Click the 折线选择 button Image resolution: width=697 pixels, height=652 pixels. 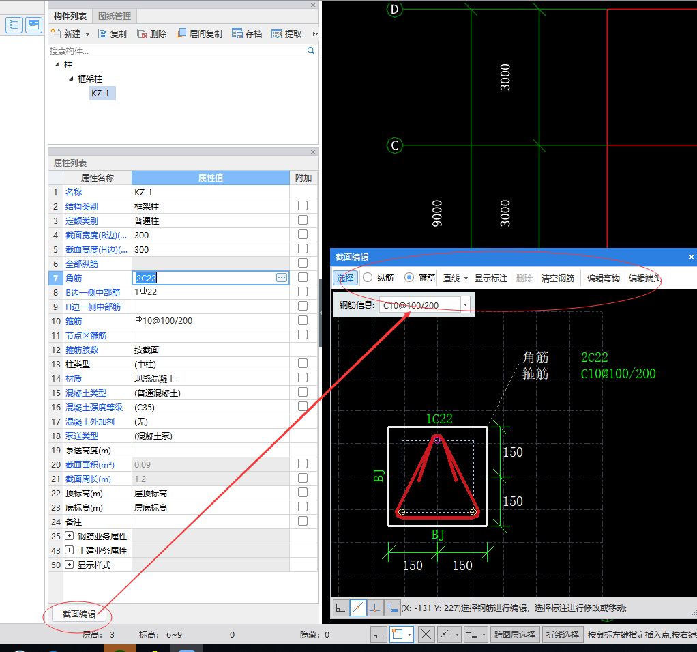coord(563,635)
